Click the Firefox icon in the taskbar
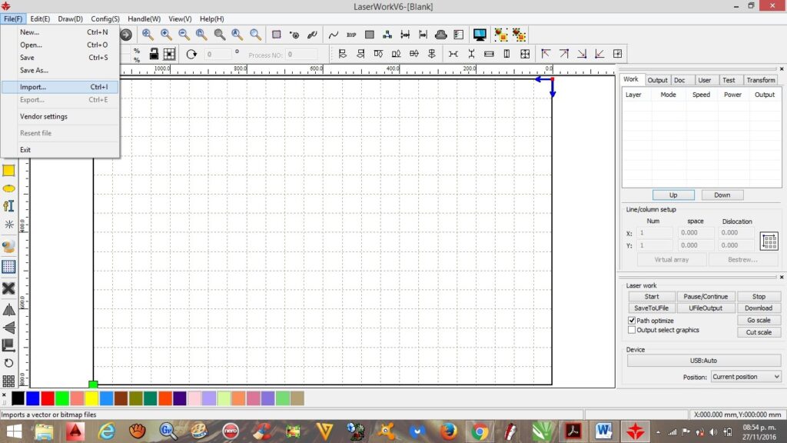 click(x=449, y=431)
